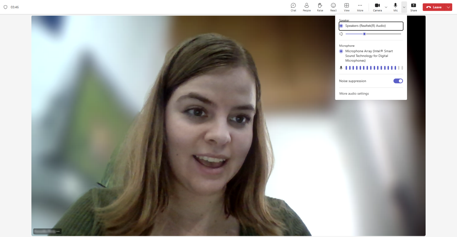The height and width of the screenshot is (237, 457).
Task: Adjust the speaker volume slider
Action: pyautogui.click(x=373, y=34)
